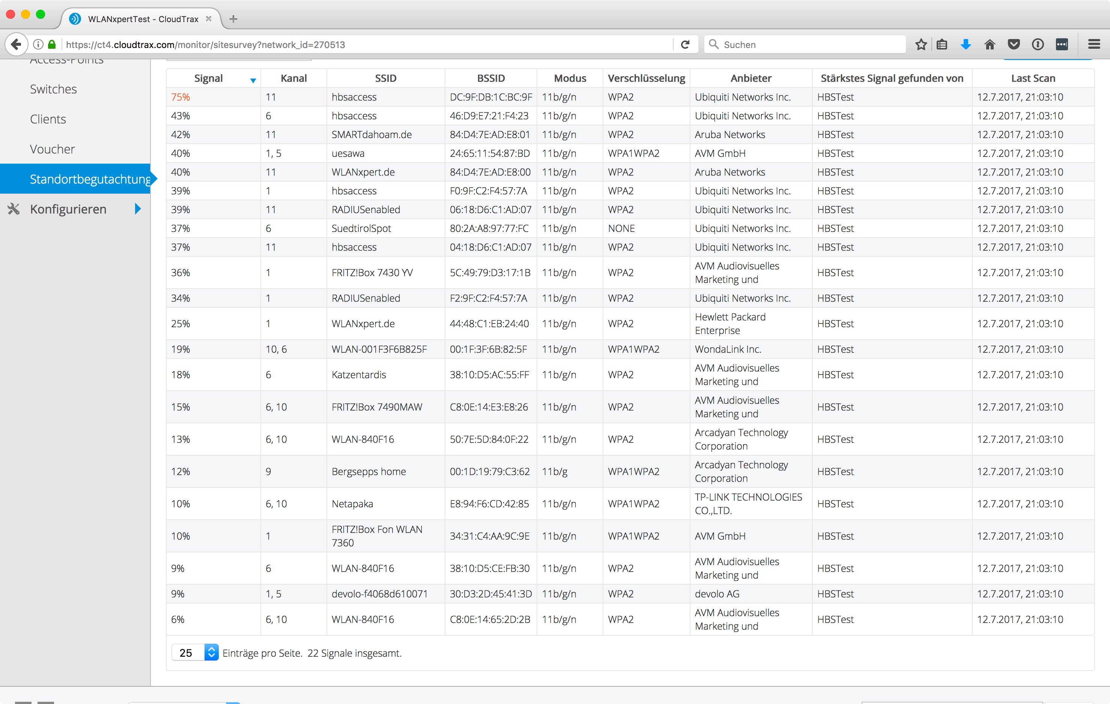The width and height of the screenshot is (1110, 704).
Task: Close the WLANxpertTest CloudTrax tab
Action: click(208, 19)
